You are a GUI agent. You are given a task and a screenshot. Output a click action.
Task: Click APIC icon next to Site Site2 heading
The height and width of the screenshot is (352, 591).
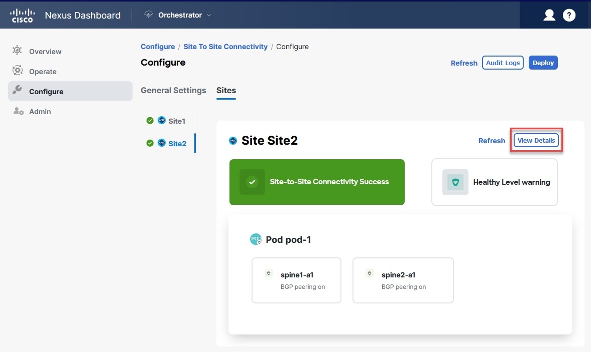point(233,141)
